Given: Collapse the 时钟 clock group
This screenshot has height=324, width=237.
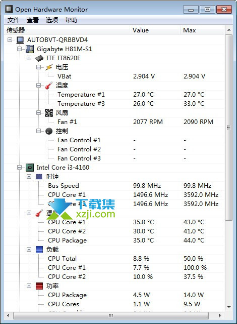Looking at the screenshot, I should pyautogui.click(x=29, y=177).
